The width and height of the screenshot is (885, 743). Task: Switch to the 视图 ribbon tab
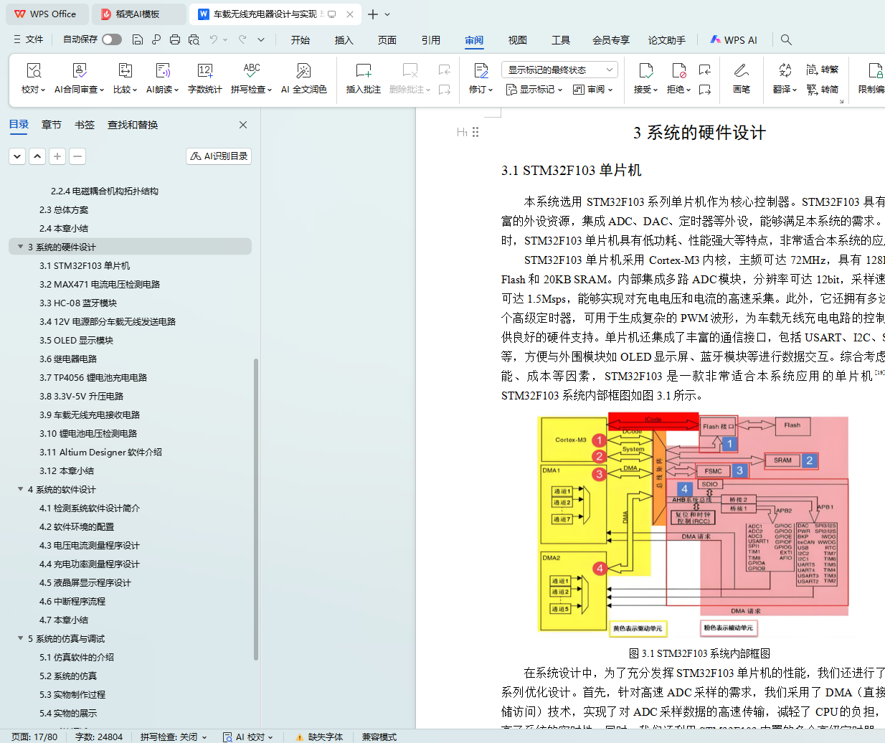pyautogui.click(x=517, y=40)
